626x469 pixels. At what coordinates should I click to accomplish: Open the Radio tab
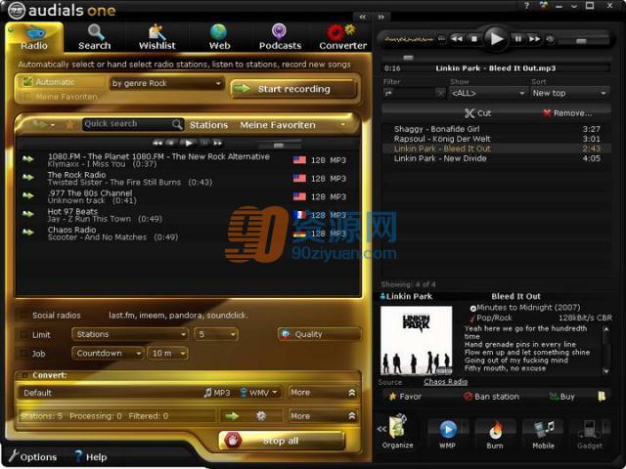click(34, 37)
